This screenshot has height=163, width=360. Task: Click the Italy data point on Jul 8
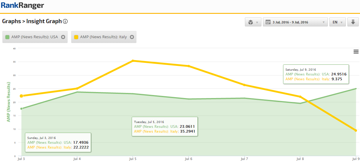300,97
